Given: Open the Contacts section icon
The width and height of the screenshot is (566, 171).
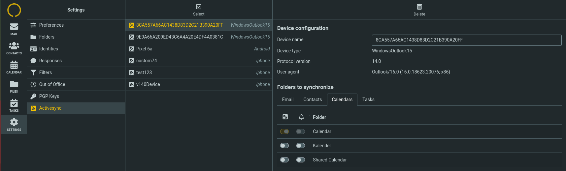Looking at the screenshot, I should tap(14, 46).
